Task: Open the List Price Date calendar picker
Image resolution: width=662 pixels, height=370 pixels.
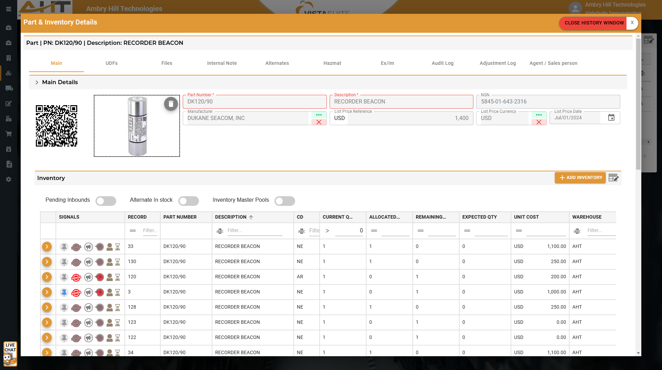Action: coord(611,118)
